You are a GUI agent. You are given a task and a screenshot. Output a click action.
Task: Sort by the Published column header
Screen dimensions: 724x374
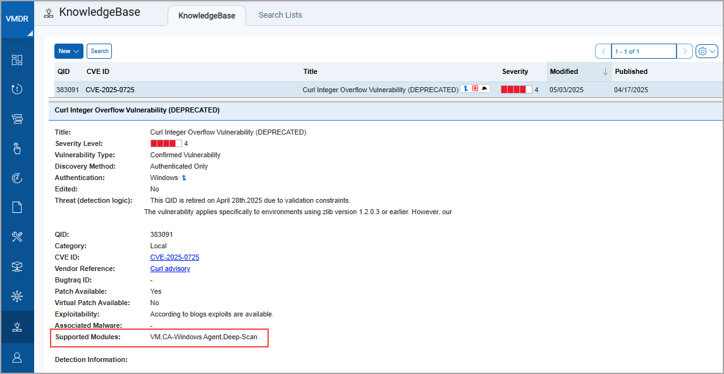631,71
